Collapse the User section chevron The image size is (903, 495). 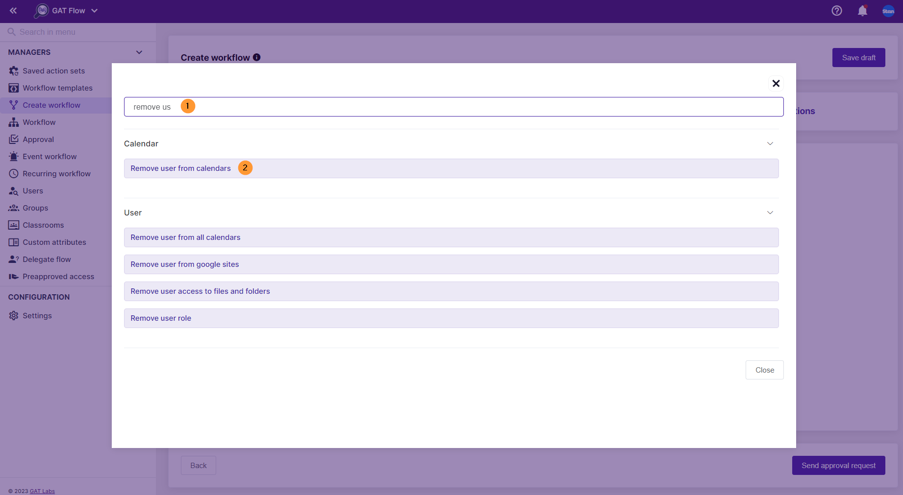770,212
